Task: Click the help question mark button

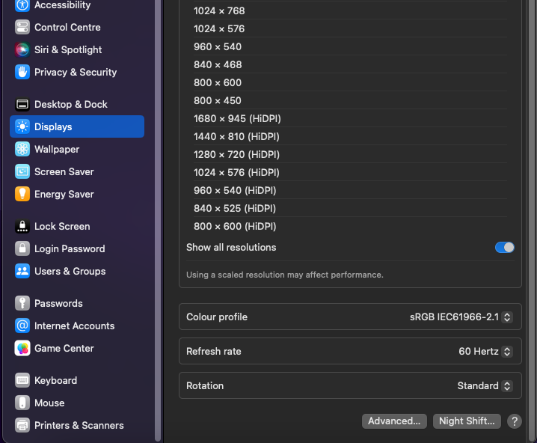Action: pyautogui.click(x=514, y=421)
